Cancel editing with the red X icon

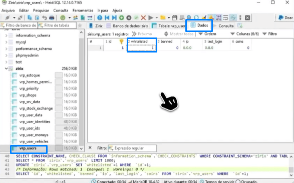[143, 18]
